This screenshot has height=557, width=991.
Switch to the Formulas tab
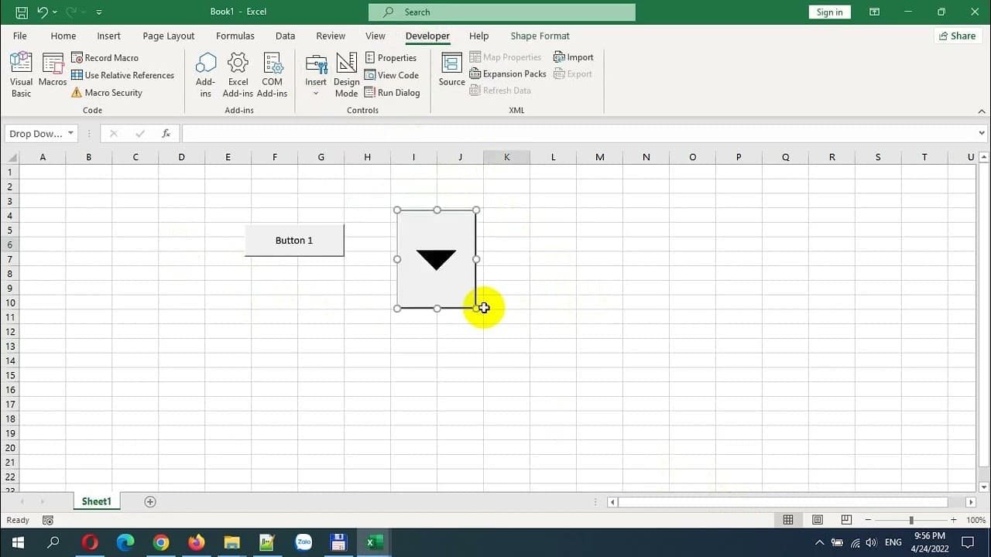click(x=235, y=36)
